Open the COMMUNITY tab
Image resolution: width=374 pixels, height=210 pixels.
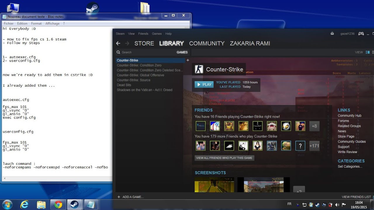pyautogui.click(x=207, y=43)
